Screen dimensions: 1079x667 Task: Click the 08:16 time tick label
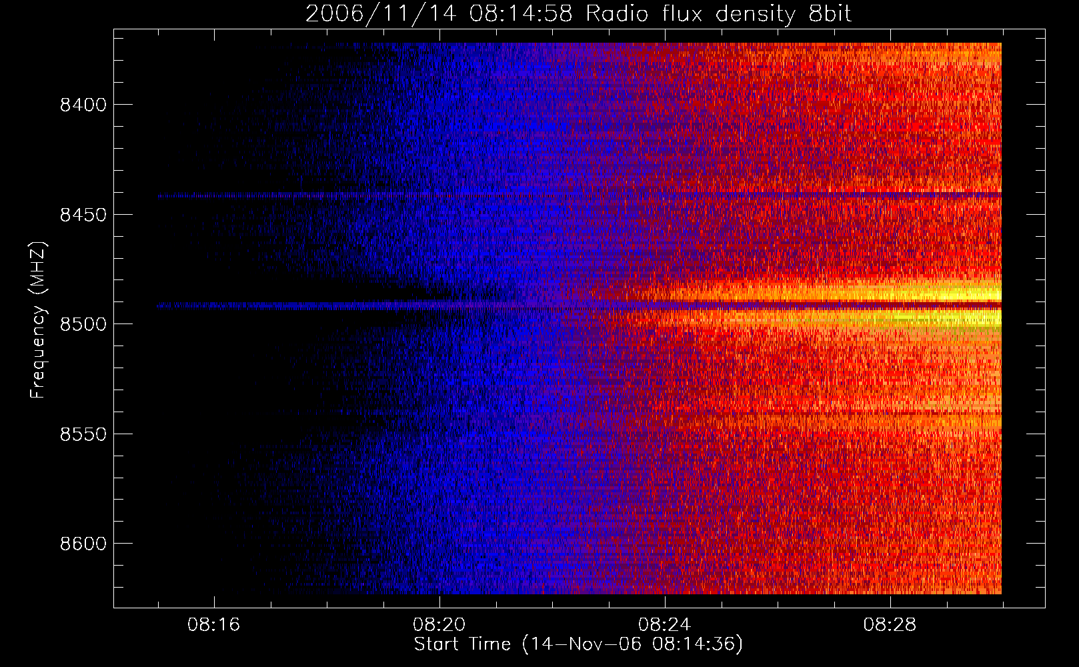click(x=214, y=625)
